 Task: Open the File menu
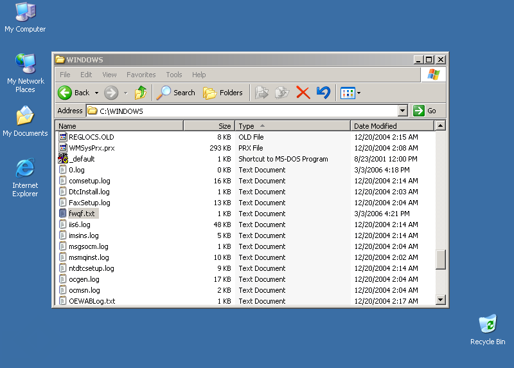click(x=65, y=75)
